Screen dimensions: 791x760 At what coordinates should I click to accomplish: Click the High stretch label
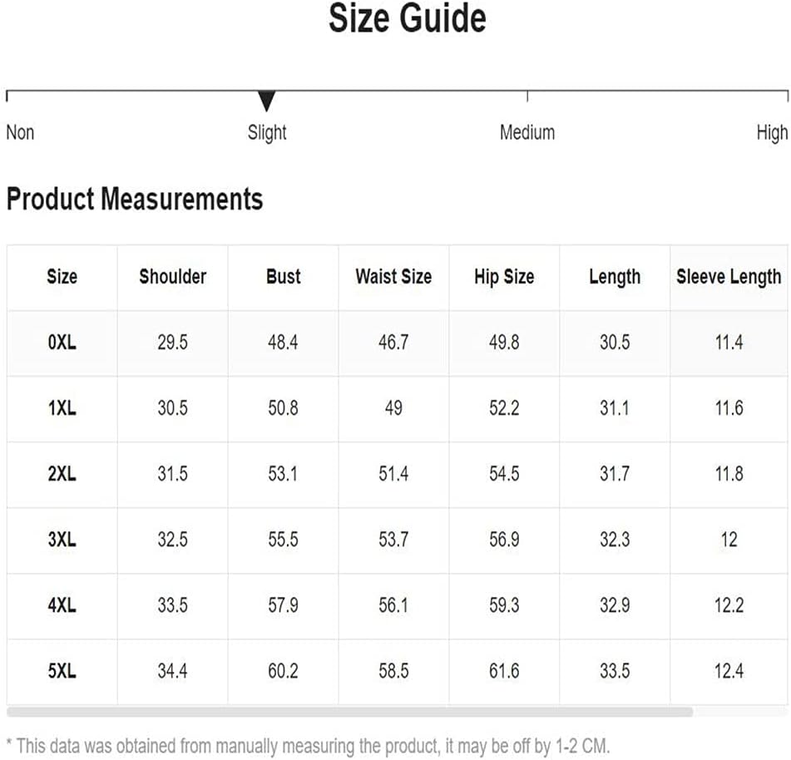point(772,133)
